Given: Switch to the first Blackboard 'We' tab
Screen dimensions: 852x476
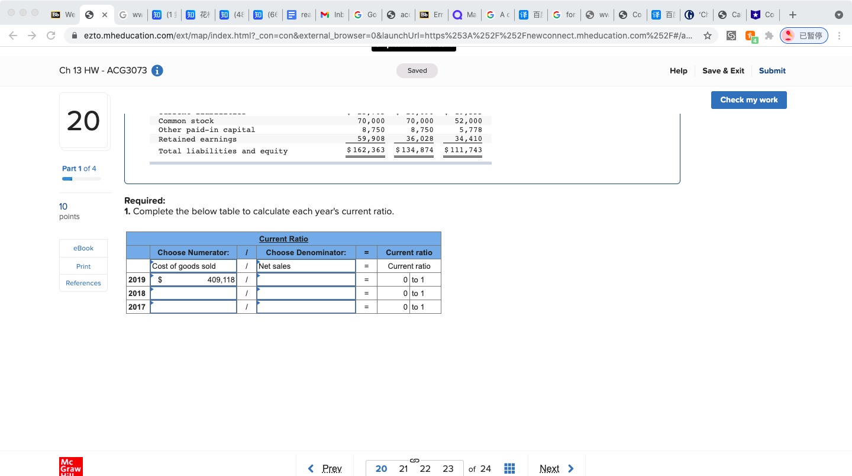Looking at the screenshot, I should [62, 15].
